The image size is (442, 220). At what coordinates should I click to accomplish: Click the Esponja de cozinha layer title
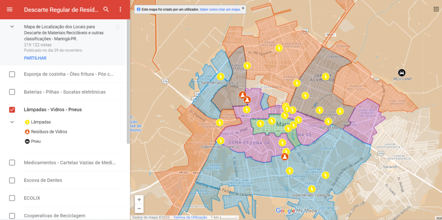69,74
